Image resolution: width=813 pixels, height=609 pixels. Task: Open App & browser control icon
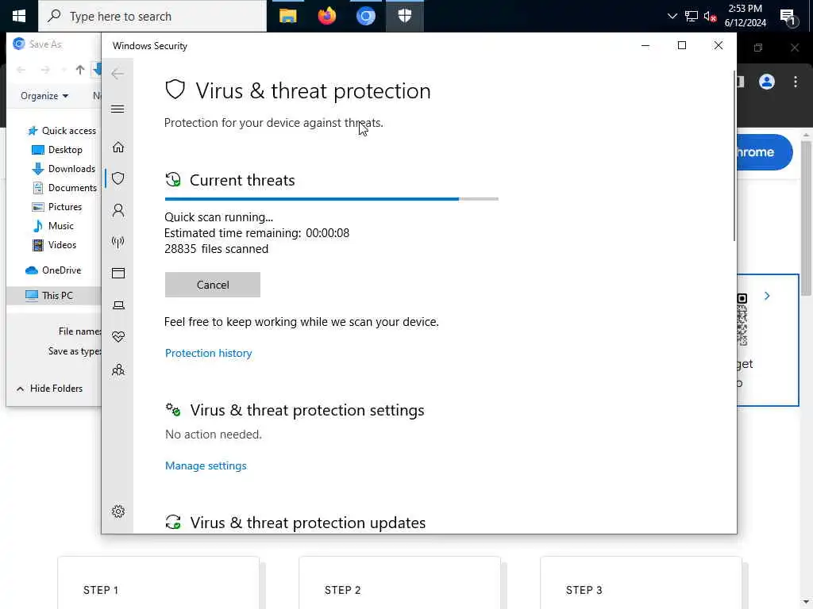[x=118, y=273]
